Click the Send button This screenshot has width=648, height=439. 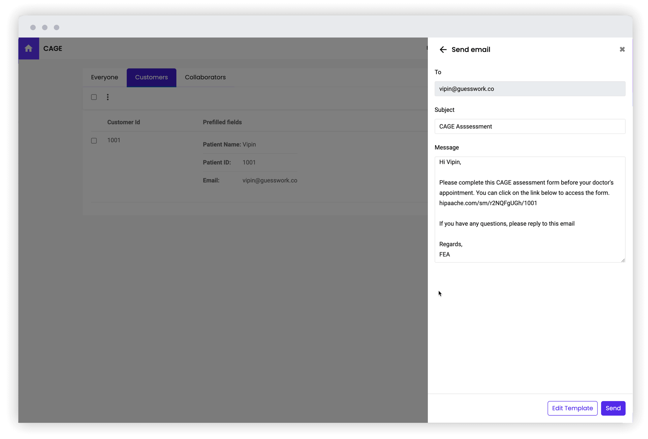pyautogui.click(x=613, y=408)
